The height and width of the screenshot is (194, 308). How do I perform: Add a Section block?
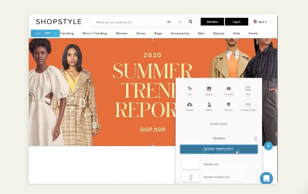click(228, 107)
